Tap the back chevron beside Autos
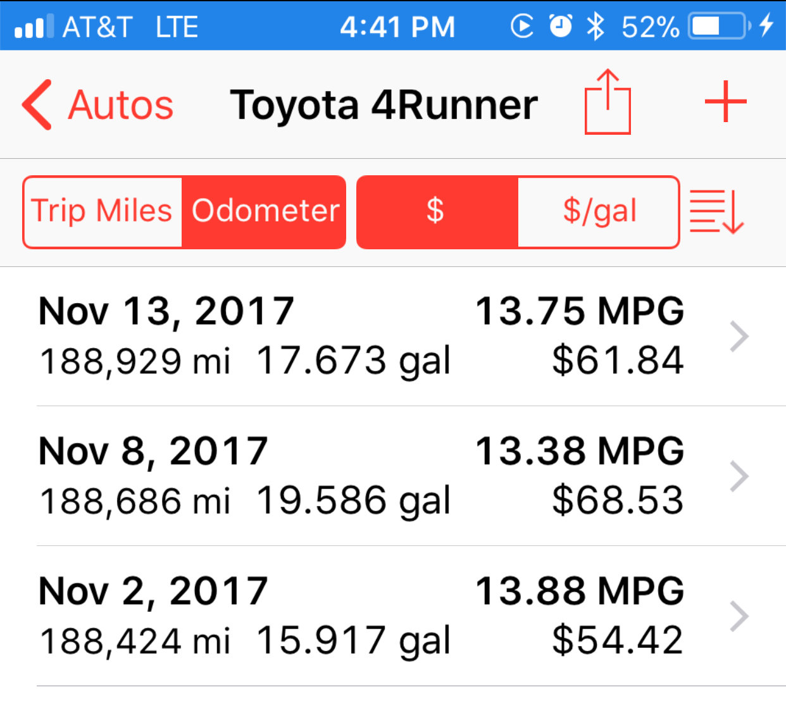This screenshot has height=708, width=786. [x=37, y=104]
